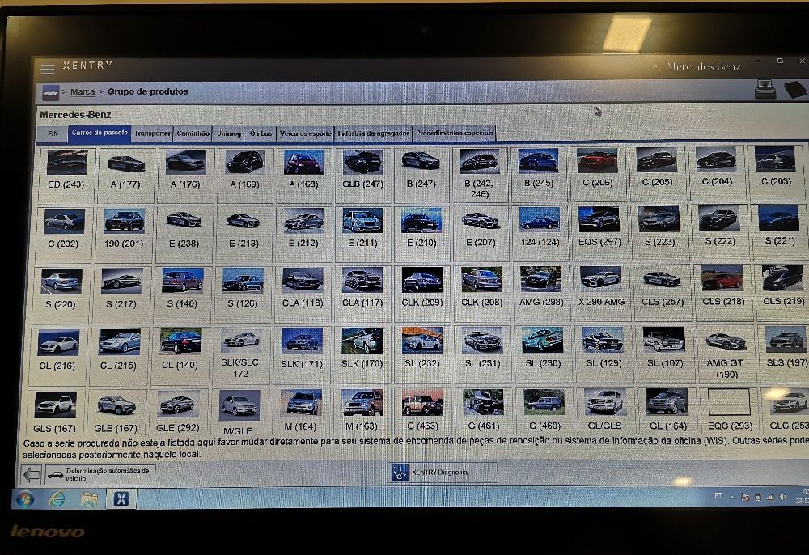Viewport: 809px width, 555px height.
Task: Open the Transporter tab
Action: 152,133
